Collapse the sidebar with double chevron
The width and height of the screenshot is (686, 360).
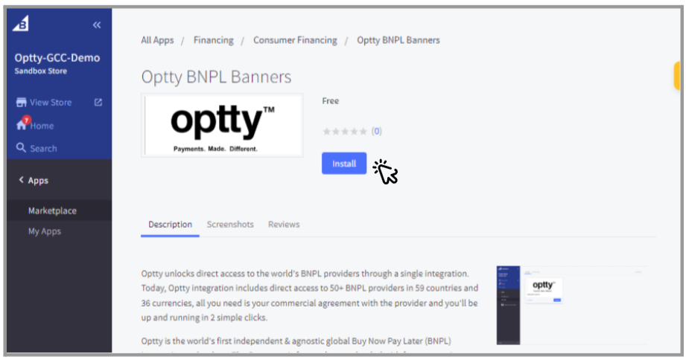(97, 25)
